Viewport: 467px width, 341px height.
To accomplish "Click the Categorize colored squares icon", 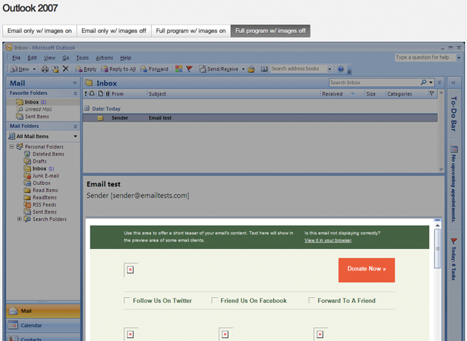I will click(x=179, y=69).
